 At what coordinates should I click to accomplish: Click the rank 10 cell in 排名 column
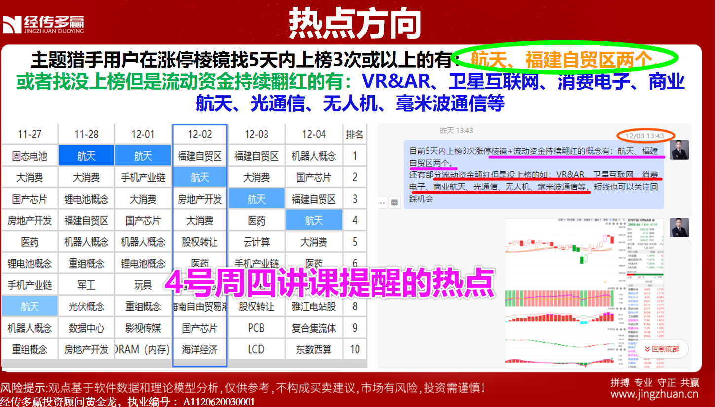coord(355,349)
